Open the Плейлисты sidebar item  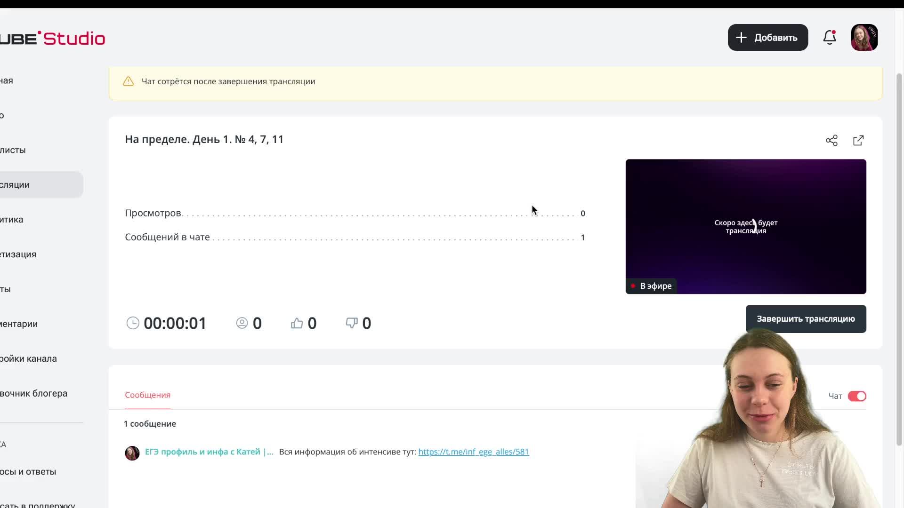pos(41,150)
